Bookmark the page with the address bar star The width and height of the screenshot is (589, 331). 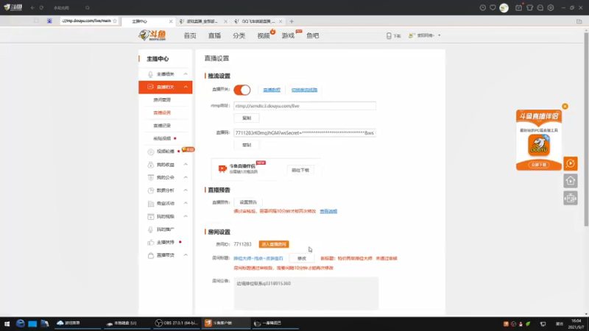[115, 21]
